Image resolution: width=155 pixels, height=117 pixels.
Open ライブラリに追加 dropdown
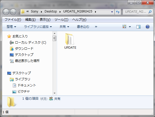(38, 27)
